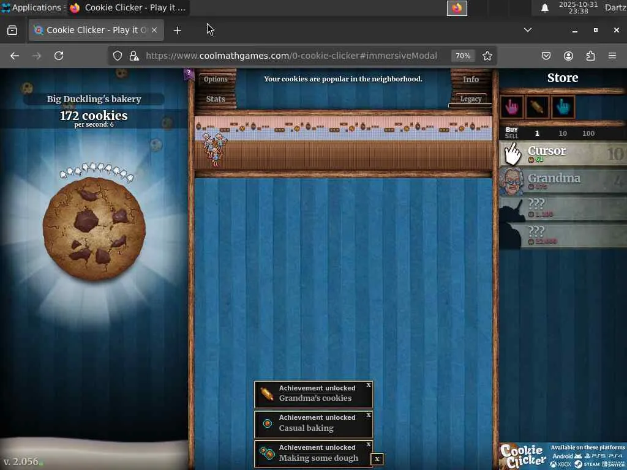Focus the coolmathgames URL address bar

(291, 56)
